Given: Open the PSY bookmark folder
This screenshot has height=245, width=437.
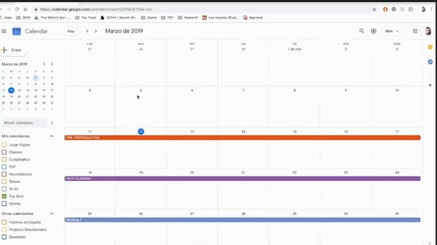Looking at the screenshot, I should click(167, 18).
